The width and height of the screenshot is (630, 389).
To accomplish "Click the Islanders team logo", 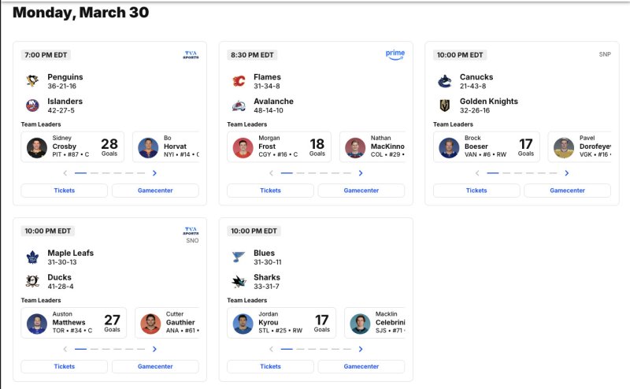I will coord(33,106).
